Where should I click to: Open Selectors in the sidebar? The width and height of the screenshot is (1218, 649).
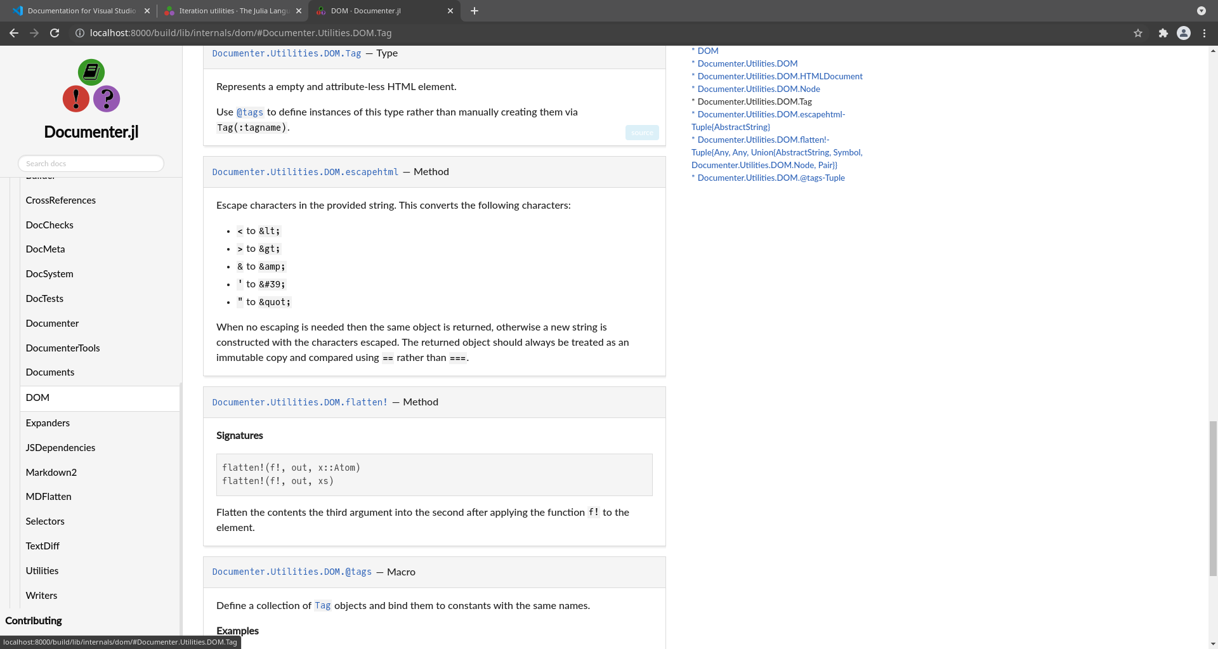(x=45, y=521)
